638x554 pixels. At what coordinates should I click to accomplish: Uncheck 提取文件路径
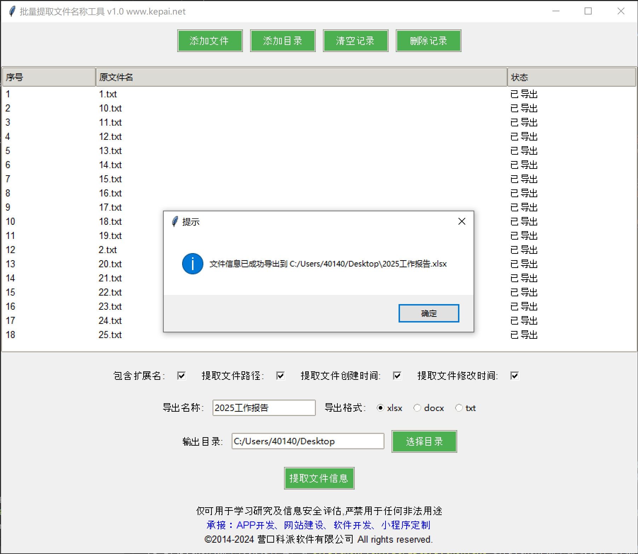280,376
